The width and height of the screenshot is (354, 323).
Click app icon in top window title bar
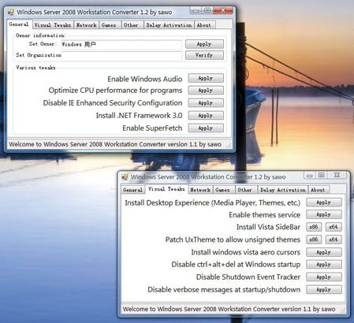coord(11,13)
